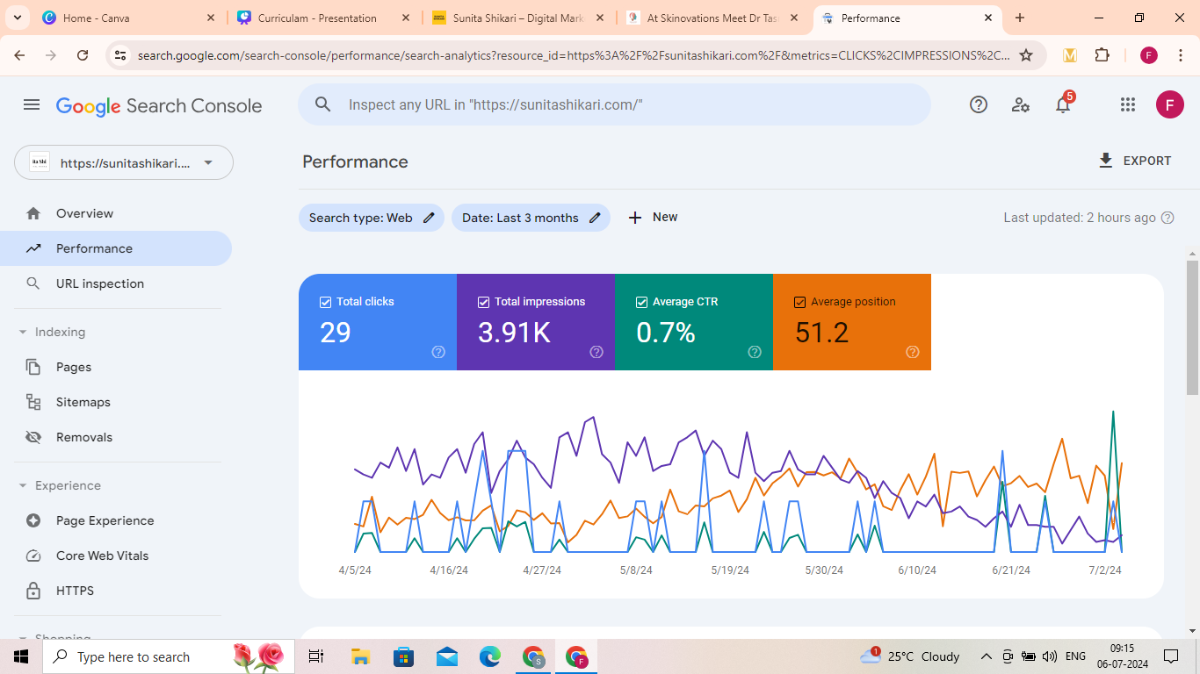Toggle the Total clicks checkbox
1200x674 pixels.
(x=325, y=302)
